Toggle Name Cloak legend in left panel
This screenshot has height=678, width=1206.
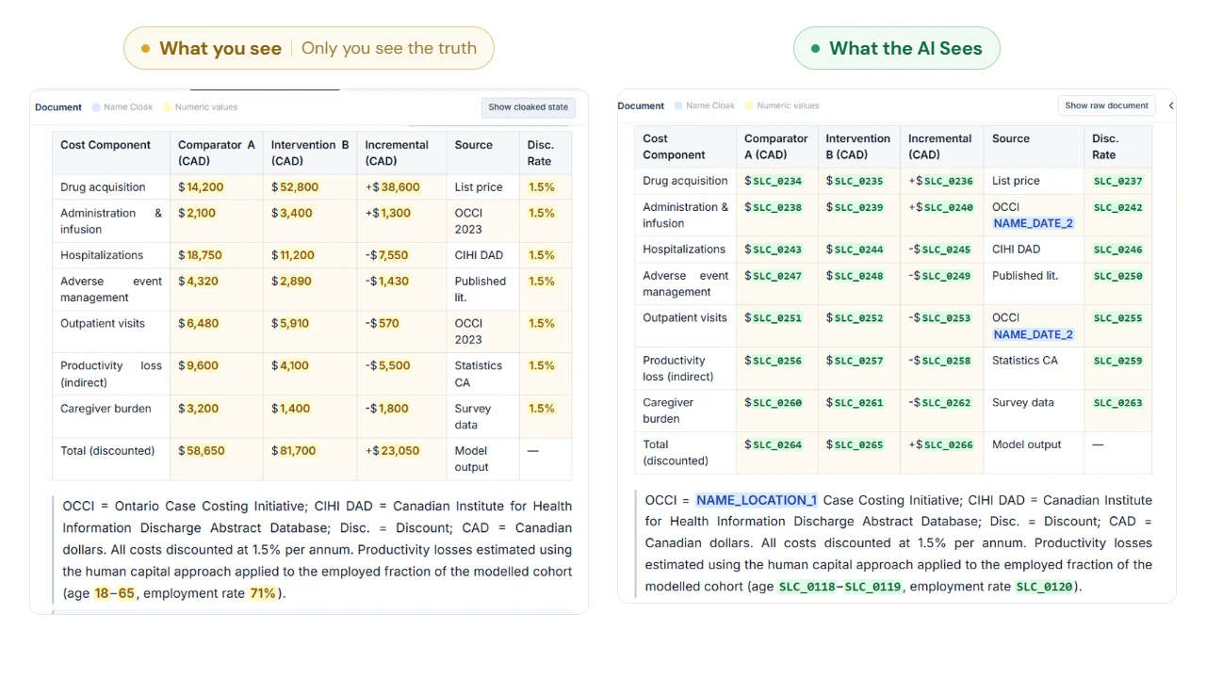tap(122, 107)
